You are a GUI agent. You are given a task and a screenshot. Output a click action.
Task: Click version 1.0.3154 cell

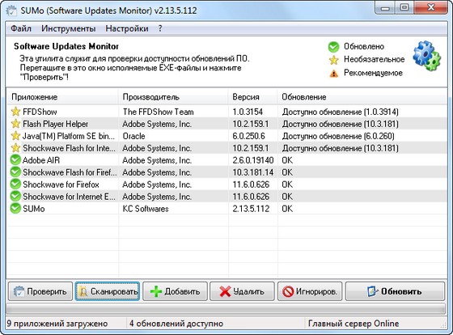[248, 112]
